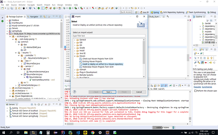Click Link with Editor in Package Explorer
Image resolution: width=218 pixels, height=135 pixels.
tap(45, 17)
